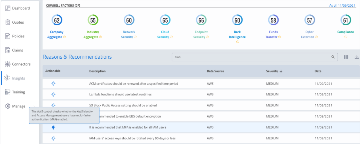Click lightbulb for Lambda functions row

[x=53, y=94]
